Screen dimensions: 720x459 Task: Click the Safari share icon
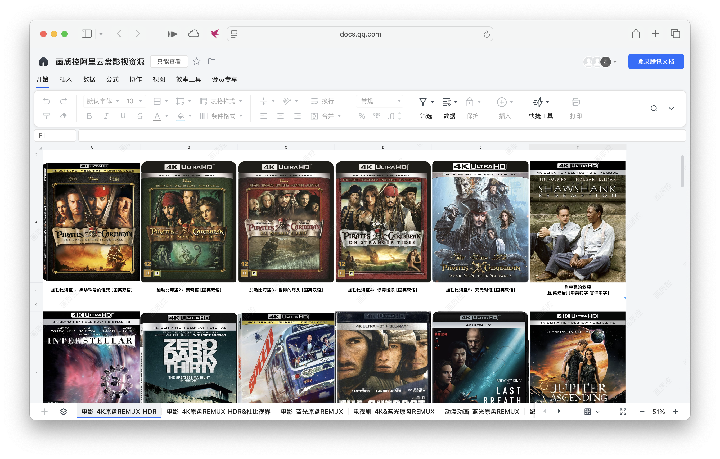coord(636,34)
